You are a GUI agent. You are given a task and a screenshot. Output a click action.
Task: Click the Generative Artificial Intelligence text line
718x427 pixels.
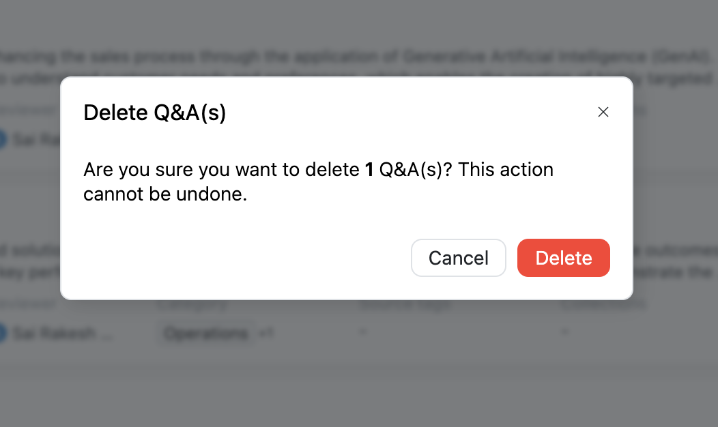pos(341,55)
